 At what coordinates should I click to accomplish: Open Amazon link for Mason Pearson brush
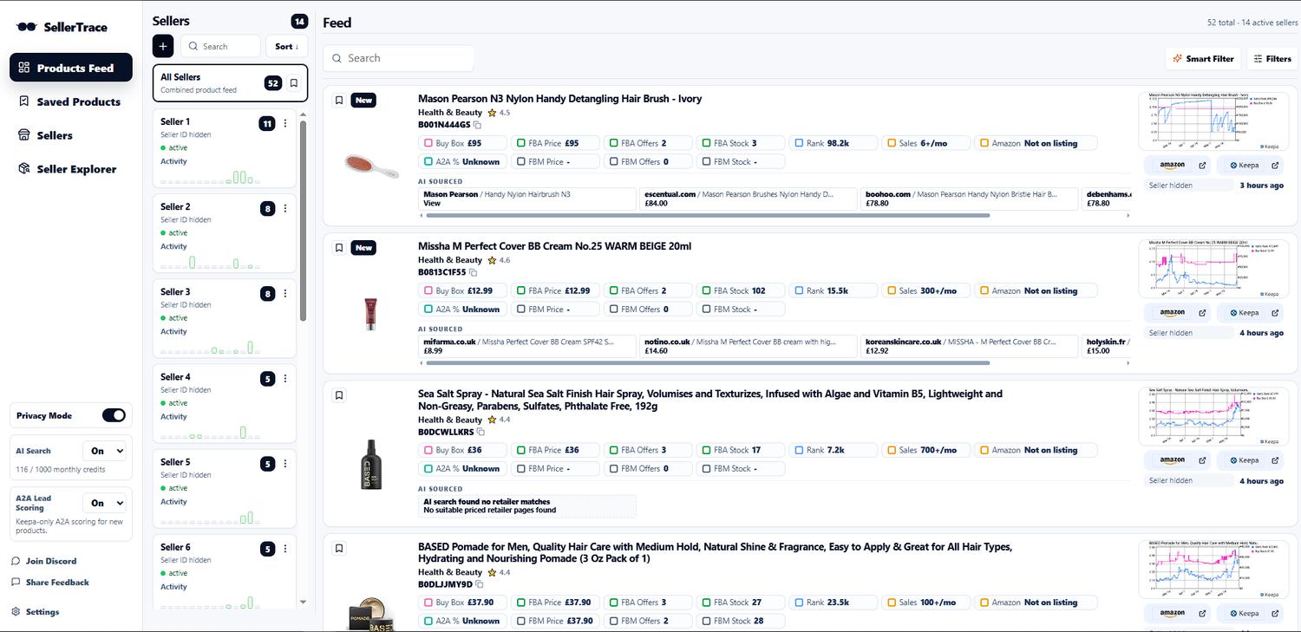click(1177, 165)
